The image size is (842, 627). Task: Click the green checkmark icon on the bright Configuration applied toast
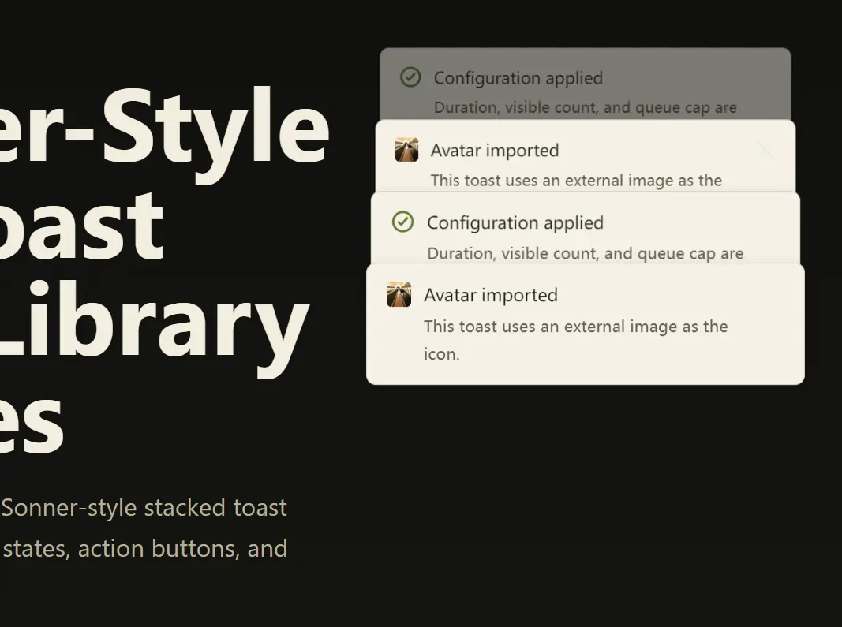[x=402, y=222]
